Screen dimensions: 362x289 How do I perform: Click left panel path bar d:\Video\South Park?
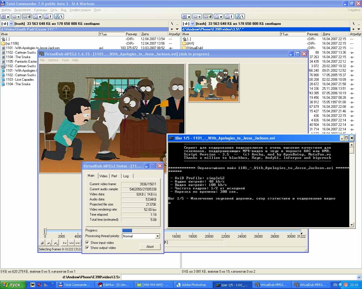[85, 29]
